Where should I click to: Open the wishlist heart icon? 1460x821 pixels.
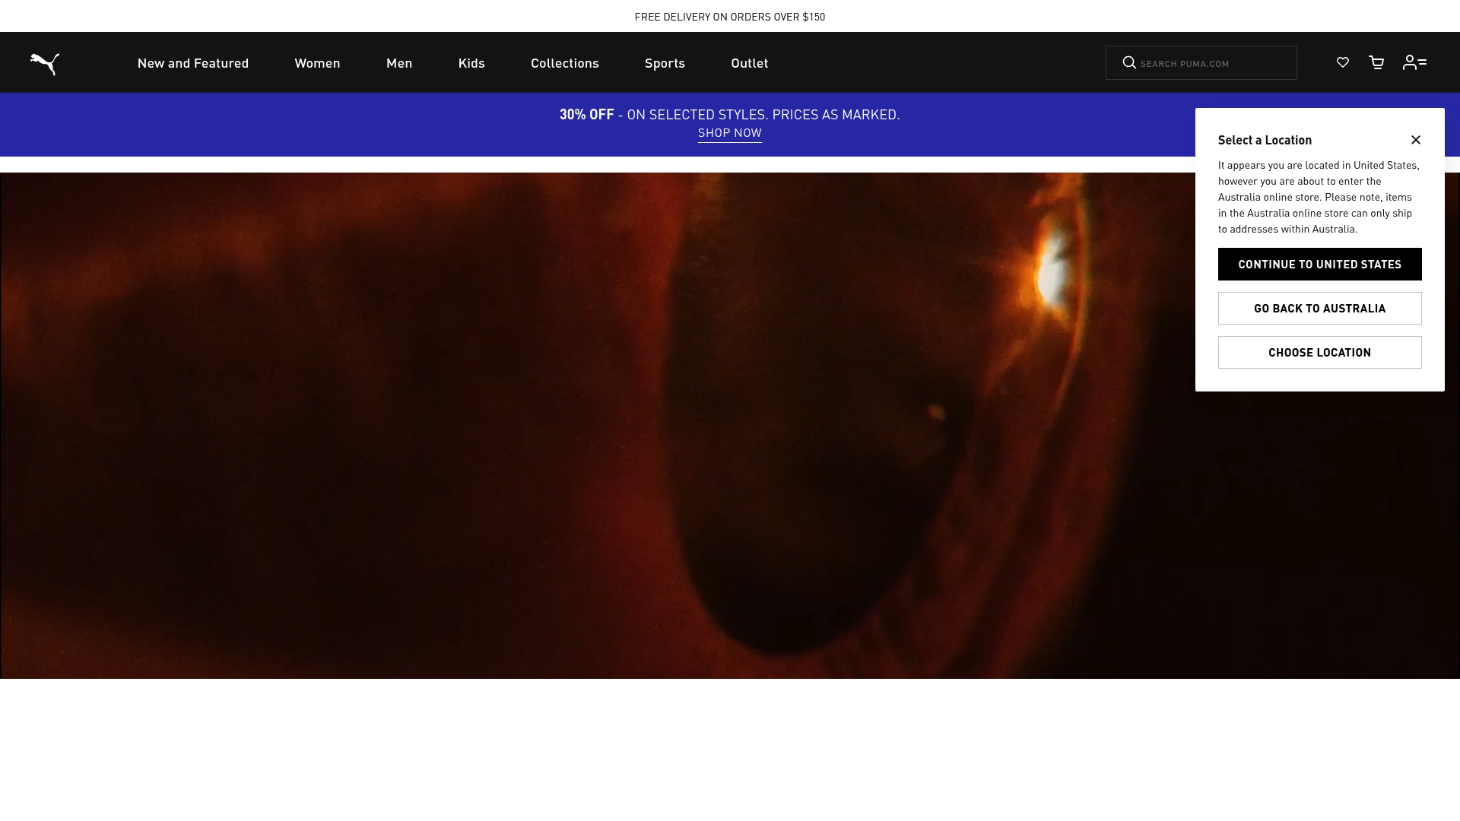1342,62
